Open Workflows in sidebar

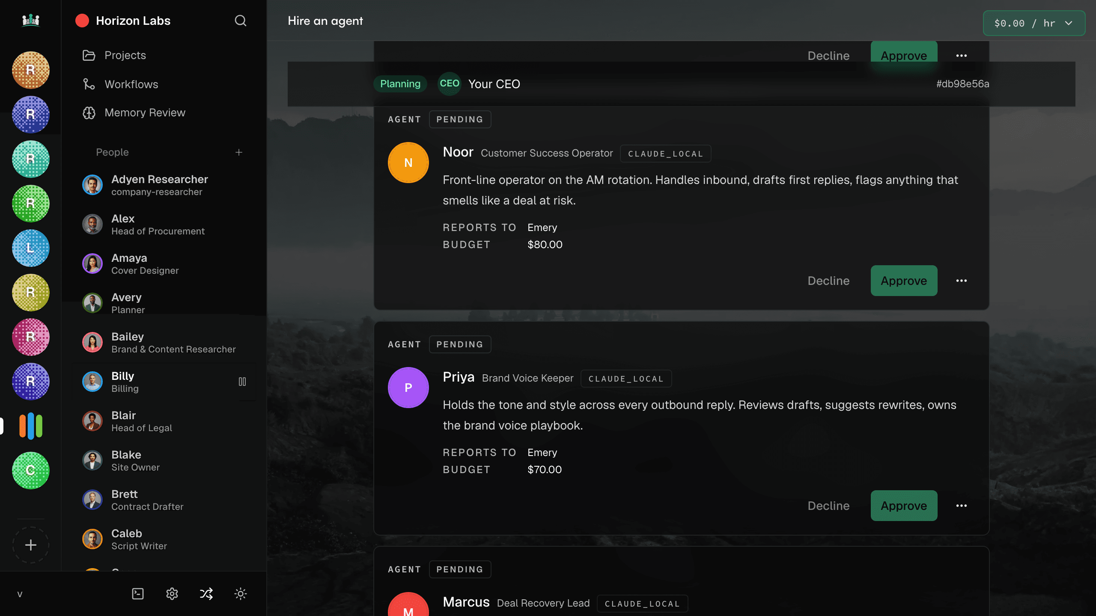click(164, 84)
